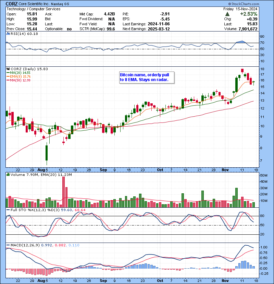Click the Last Earnings date 2024-11-06
Image resolution: width=274 pixels, height=284 pixels.
click(x=159, y=24)
